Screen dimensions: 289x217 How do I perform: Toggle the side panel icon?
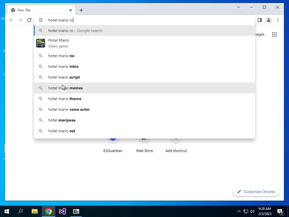tap(260, 20)
